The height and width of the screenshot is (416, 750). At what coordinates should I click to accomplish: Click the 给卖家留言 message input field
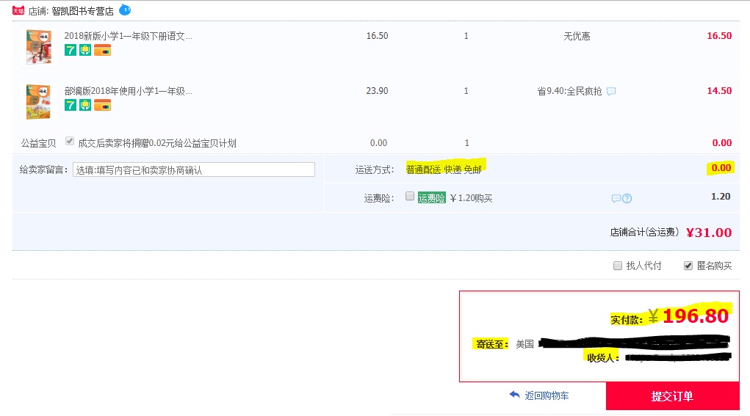pos(194,169)
